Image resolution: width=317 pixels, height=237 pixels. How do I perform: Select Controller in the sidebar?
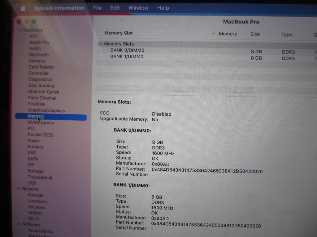click(x=39, y=73)
